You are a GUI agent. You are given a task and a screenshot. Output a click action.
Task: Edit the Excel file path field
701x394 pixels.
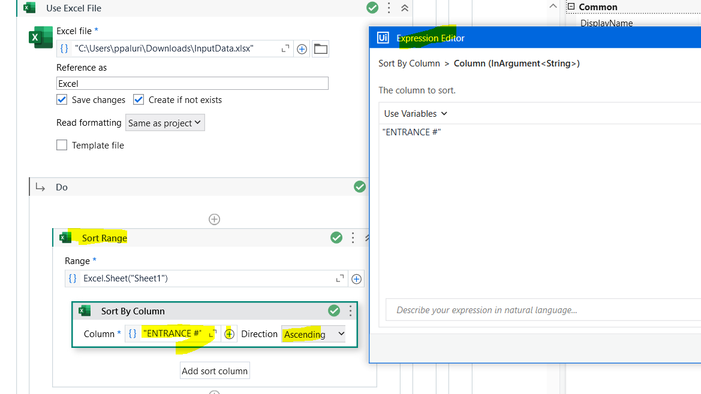(x=175, y=49)
